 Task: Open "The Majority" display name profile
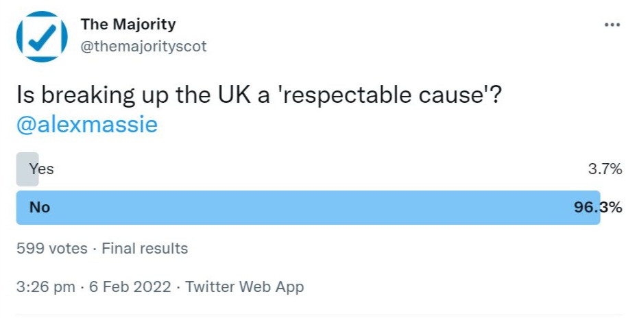(128, 25)
